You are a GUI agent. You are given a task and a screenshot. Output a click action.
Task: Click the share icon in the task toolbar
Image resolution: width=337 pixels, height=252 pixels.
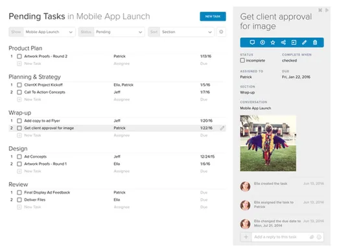[283, 42]
